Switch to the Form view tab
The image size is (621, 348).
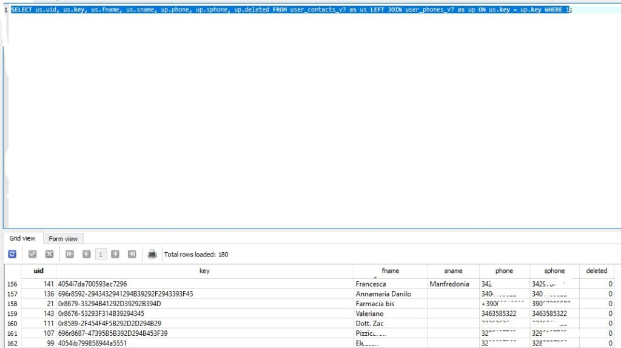63,239
